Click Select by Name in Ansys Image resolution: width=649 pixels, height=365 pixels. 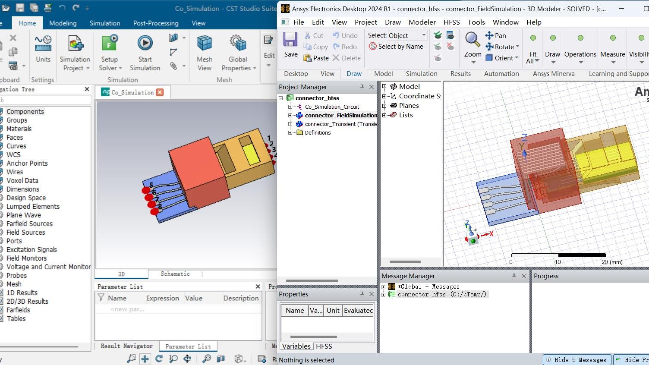[x=396, y=47]
